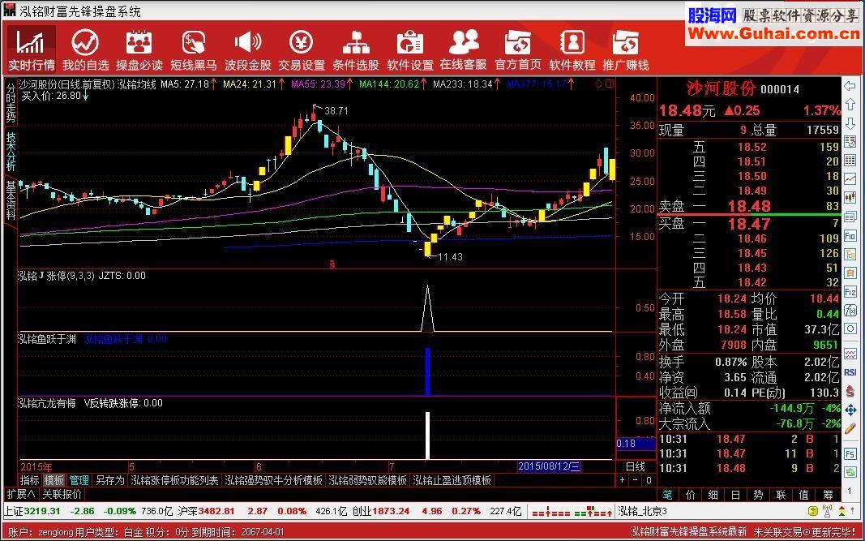Click the F5 icon in right toolbar

(850, 453)
